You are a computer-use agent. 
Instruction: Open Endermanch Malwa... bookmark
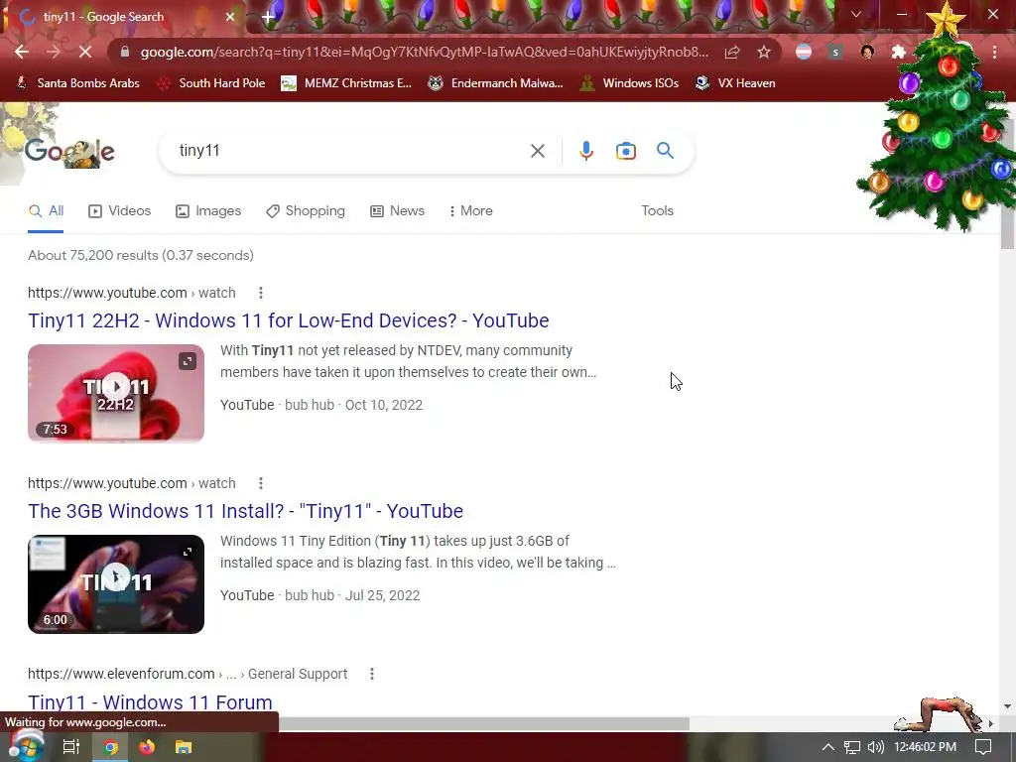(x=496, y=83)
